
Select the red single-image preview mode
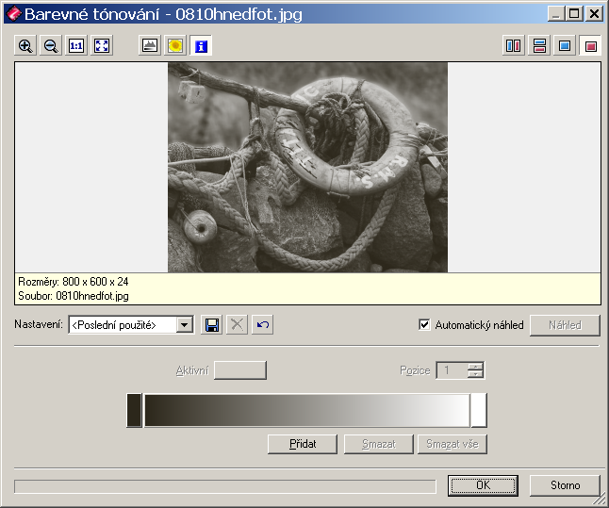coord(590,45)
